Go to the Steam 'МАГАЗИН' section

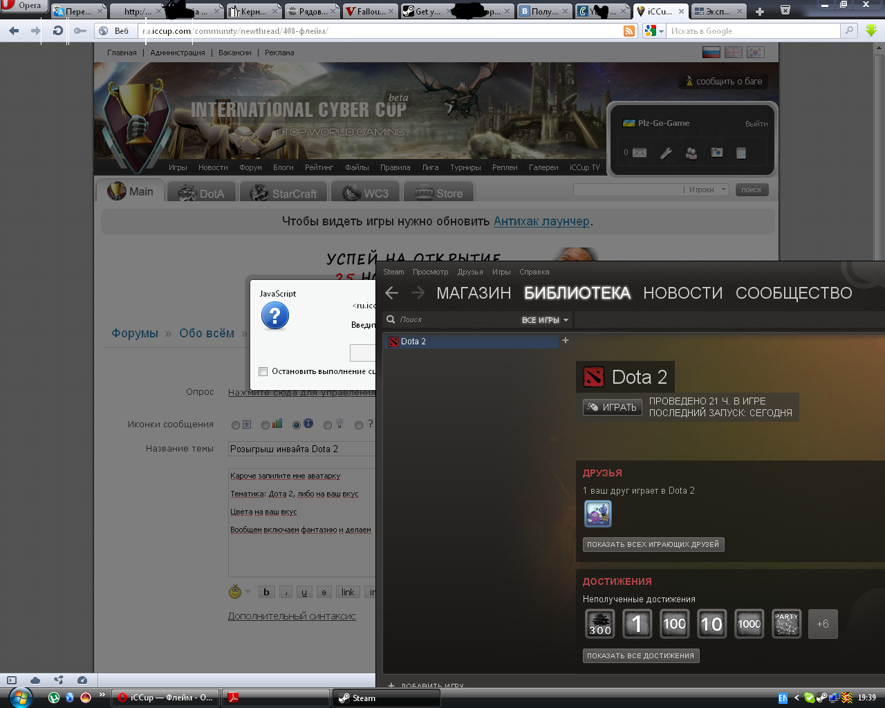point(474,293)
